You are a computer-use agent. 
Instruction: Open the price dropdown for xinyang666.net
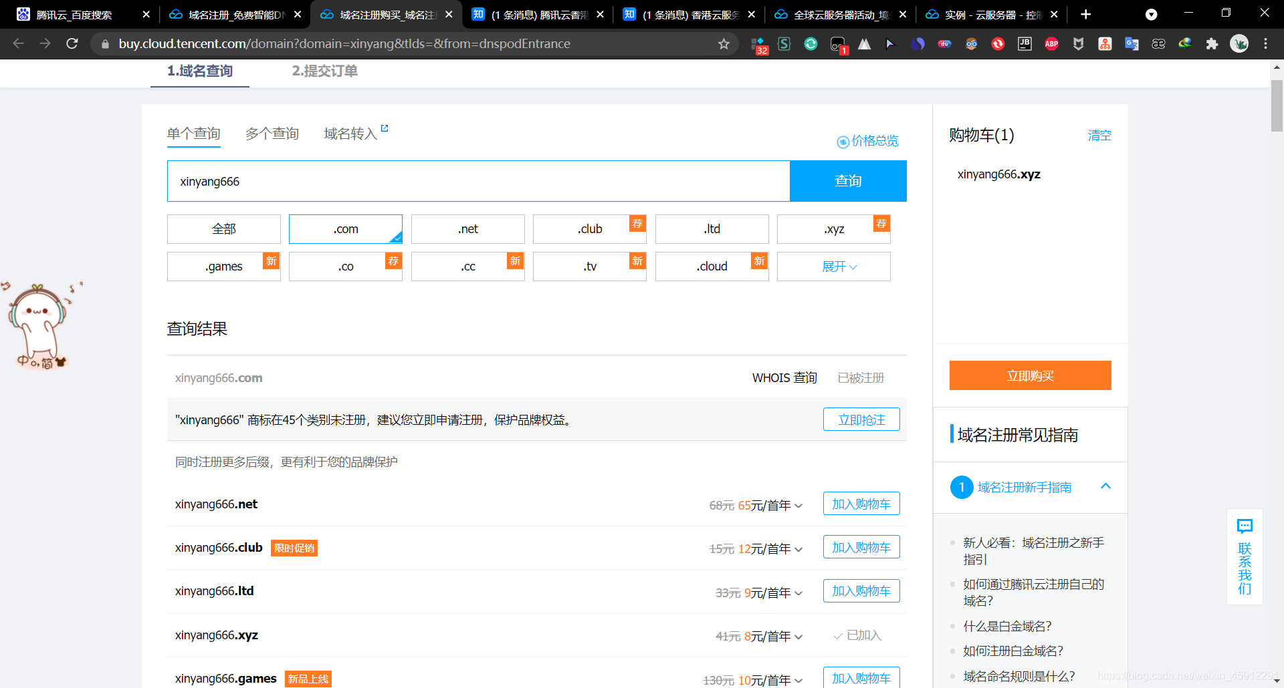[798, 506]
